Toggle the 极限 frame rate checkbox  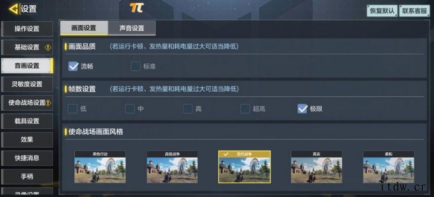tap(302, 109)
